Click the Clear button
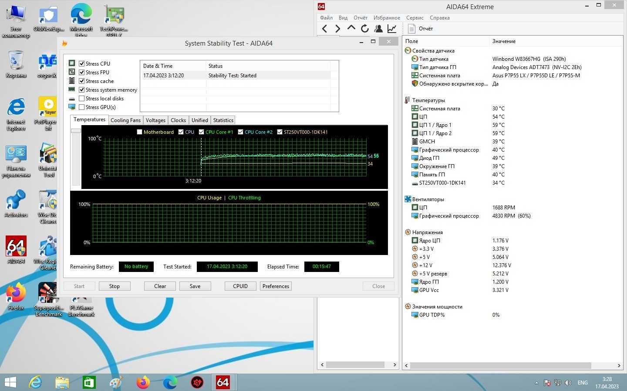This screenshot has width=627, height=391. point(160,286)
